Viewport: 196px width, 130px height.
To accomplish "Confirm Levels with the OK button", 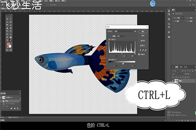I will tap(143, 31).
